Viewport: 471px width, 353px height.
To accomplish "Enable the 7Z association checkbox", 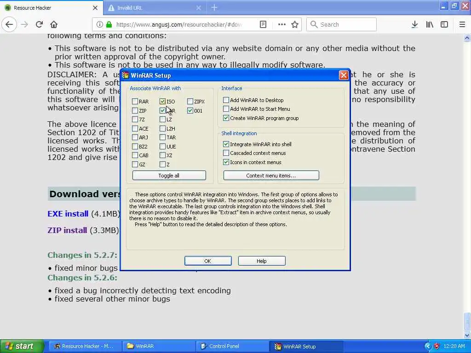I will point(135,120).
